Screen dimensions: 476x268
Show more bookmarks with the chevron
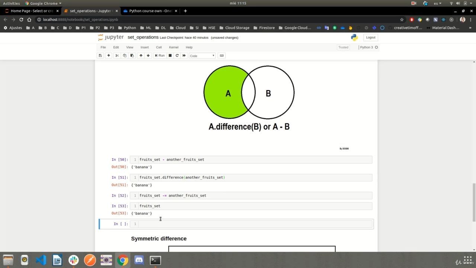click(x=471, y=28)
